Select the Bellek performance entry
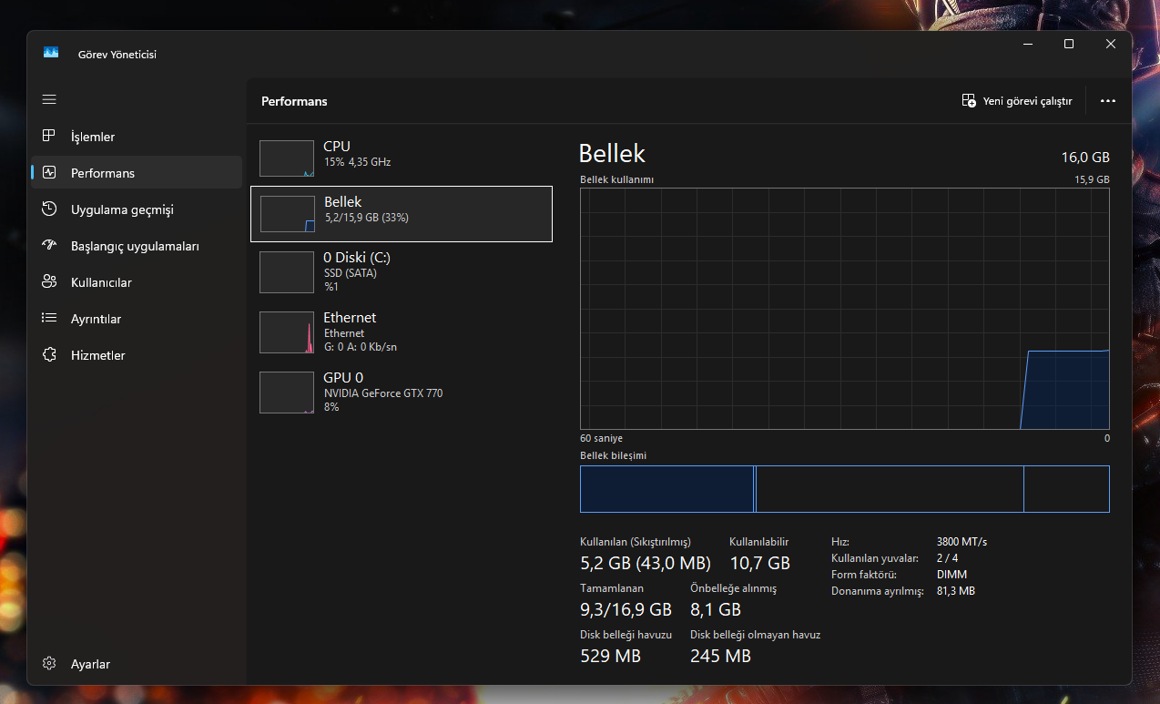Screen dimensions: 1160x704 coord(402,214)
